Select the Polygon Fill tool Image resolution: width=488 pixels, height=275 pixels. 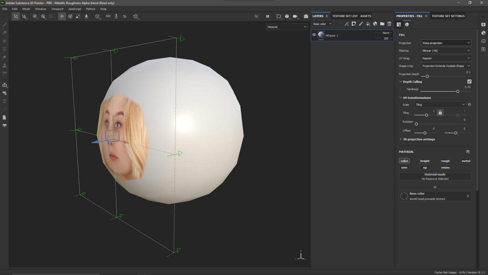tap(4, 49)
